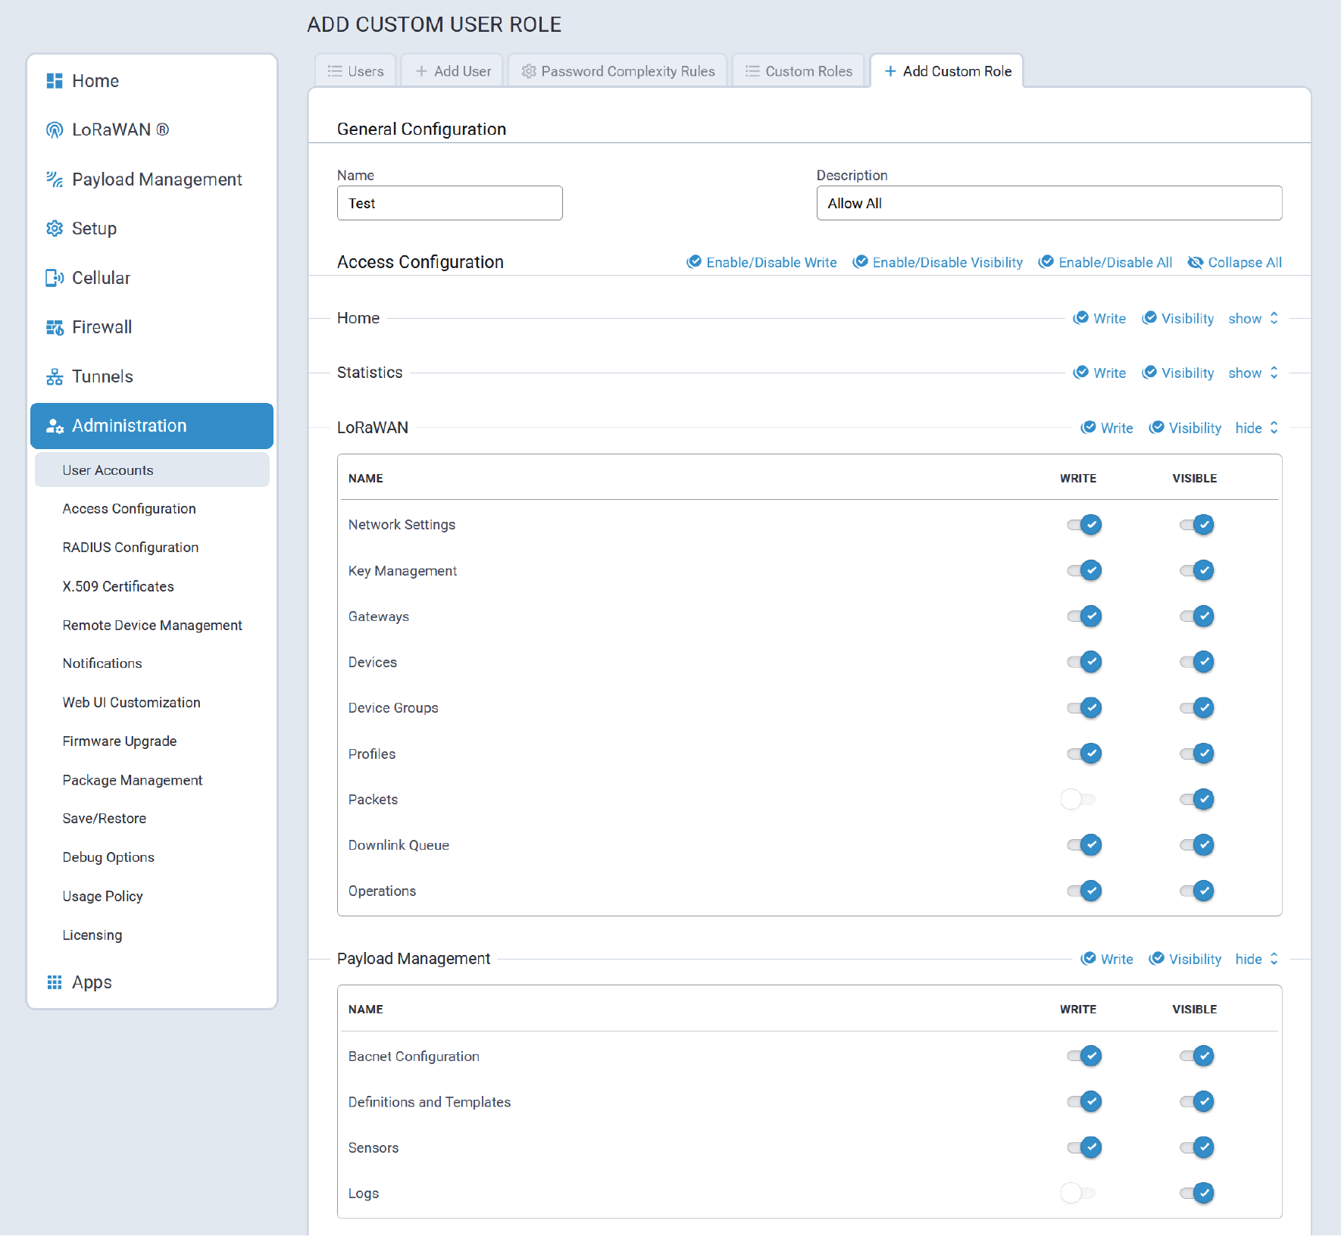
Task: Click the Collapse All link
Action: click(x=1235, y=263)
